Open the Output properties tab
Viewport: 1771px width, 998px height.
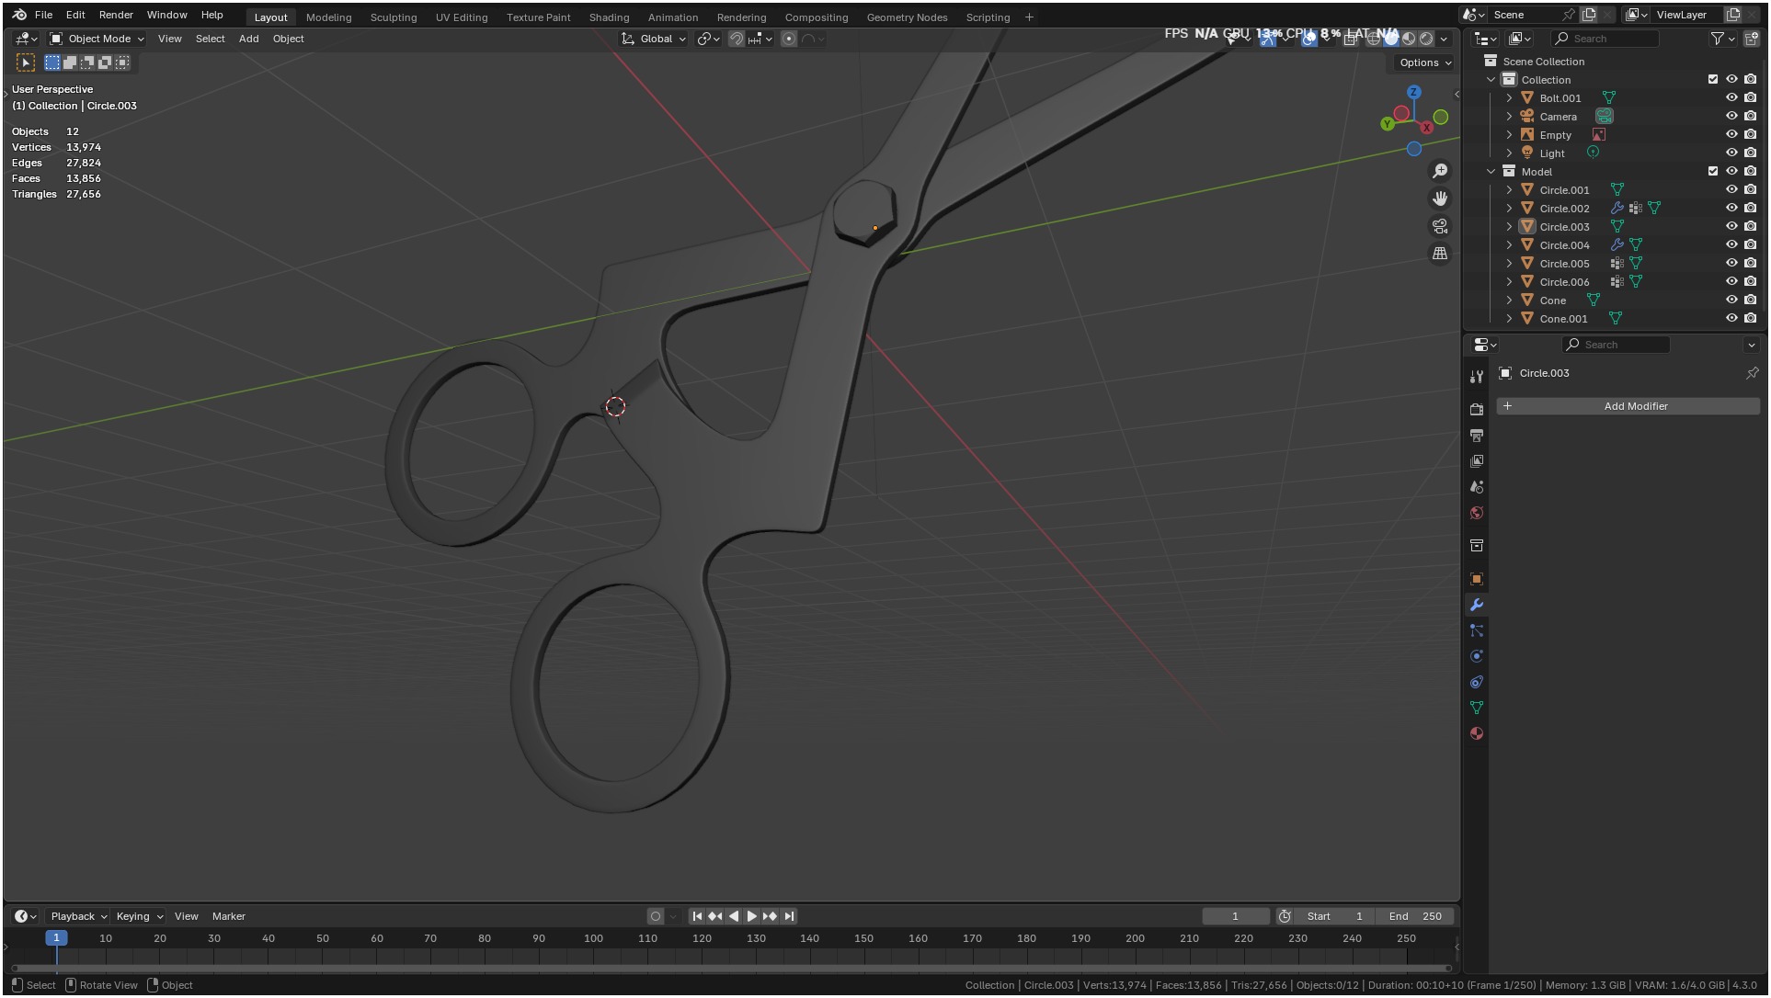1477,435
